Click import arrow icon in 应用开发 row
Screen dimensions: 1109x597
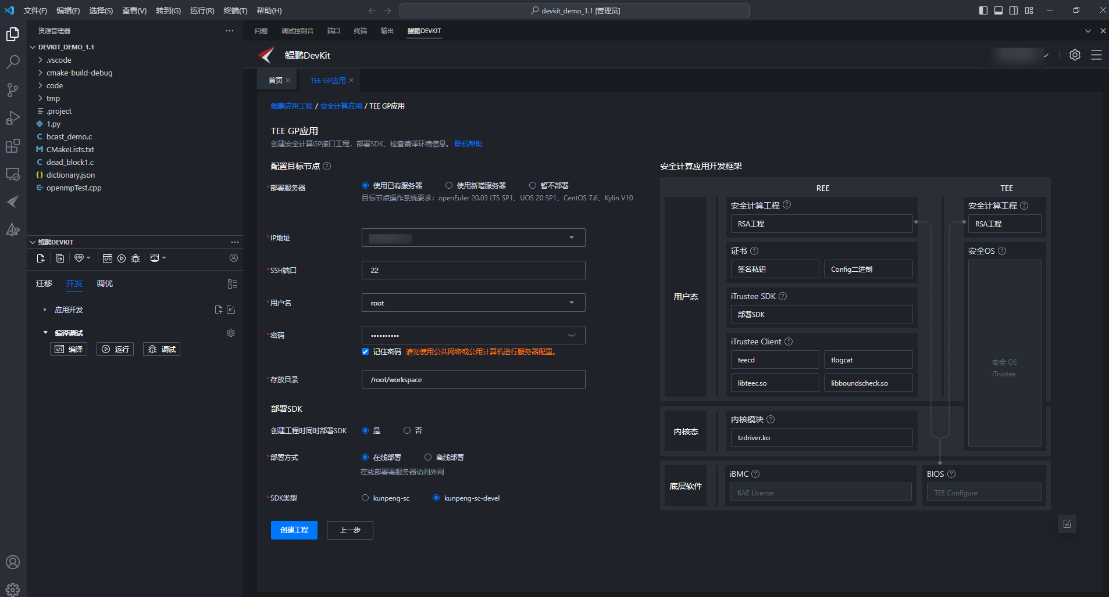point(231,310)
